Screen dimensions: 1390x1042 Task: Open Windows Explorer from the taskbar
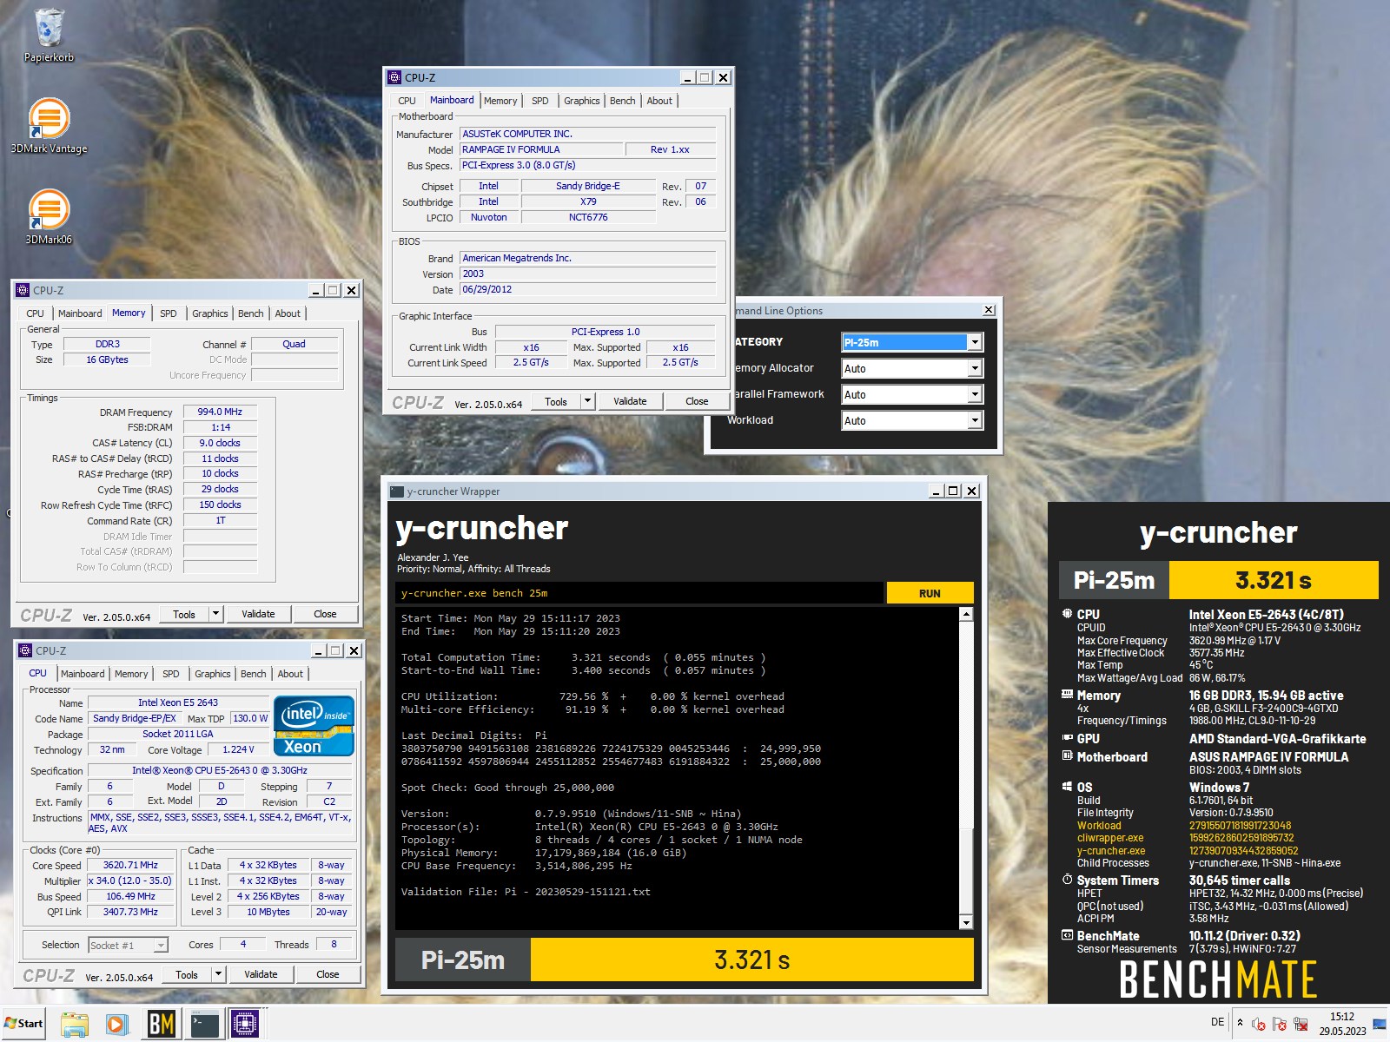tap(75, 1025)
